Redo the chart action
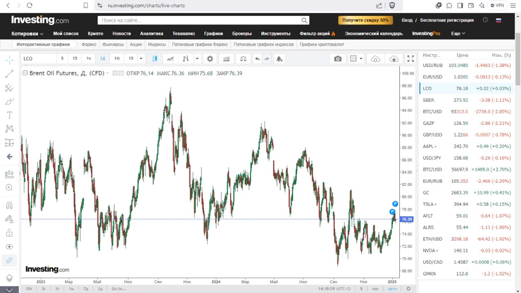521x293 pixels. 267,59
